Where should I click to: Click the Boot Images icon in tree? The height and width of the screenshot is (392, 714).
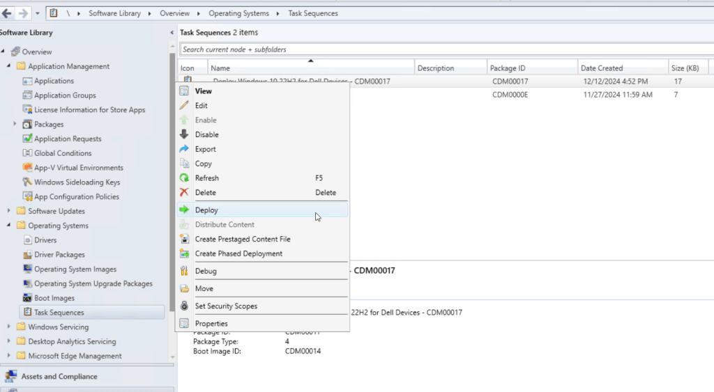(x=27, y=298)
